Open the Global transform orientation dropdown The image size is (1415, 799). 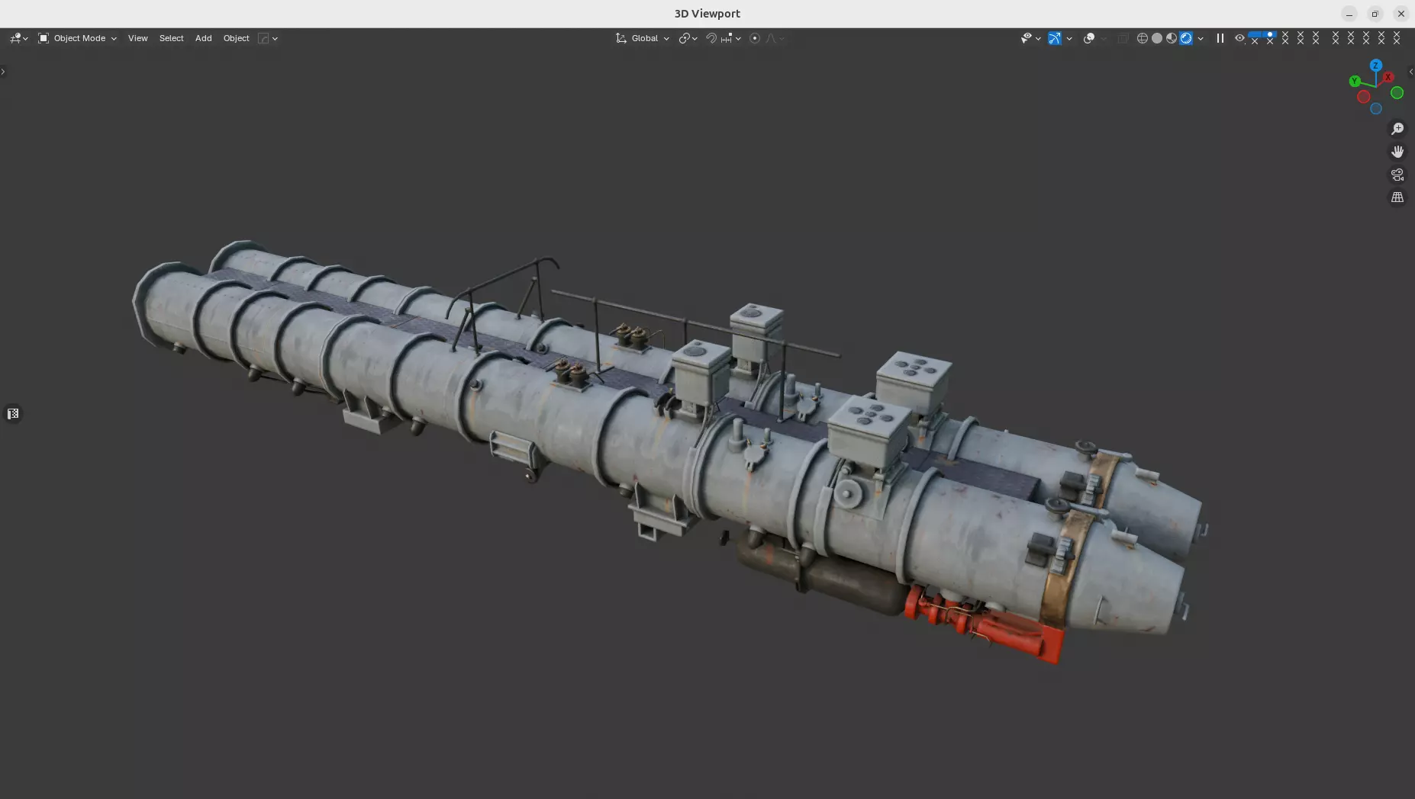tap(643, 38)
